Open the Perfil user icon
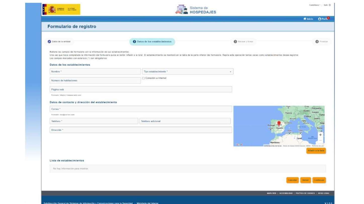364x204 pixels. click(x=320, y=19)
